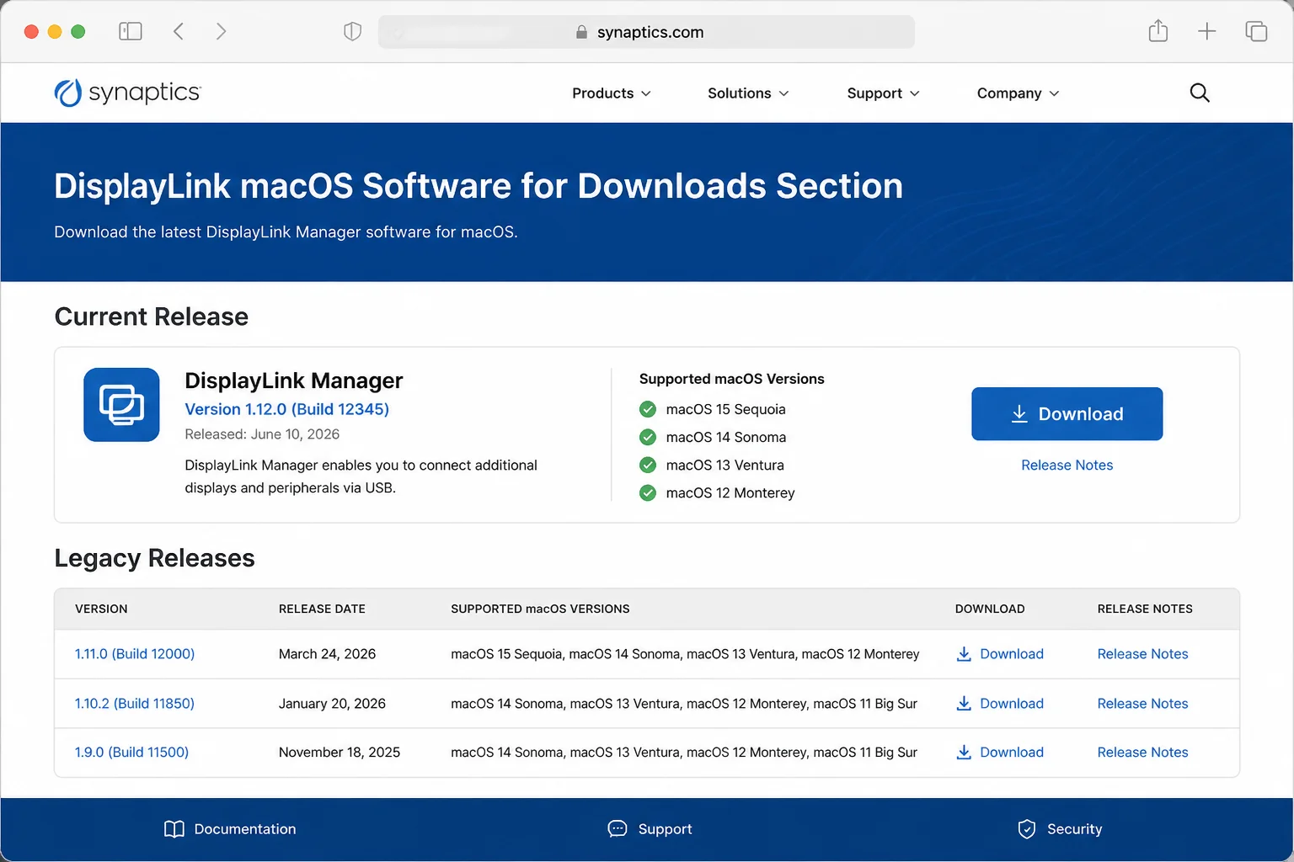Open the Support footer link
Screen dimensions: 1294x862
click(x=650, y=829)
